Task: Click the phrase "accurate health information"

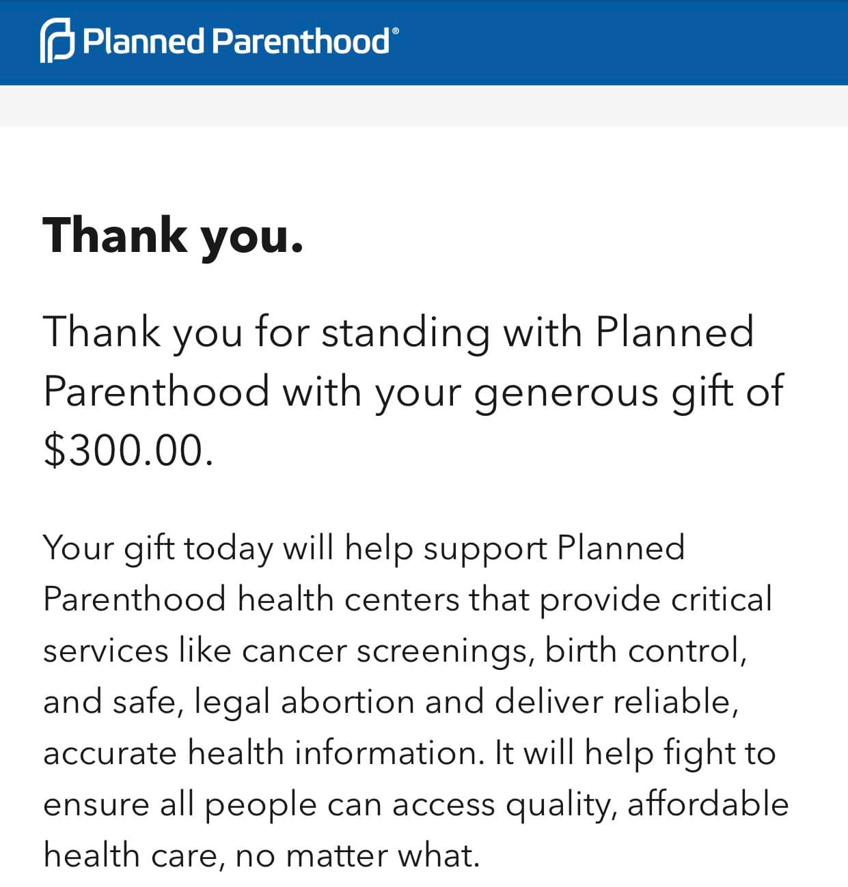Action: click(260, 753)
